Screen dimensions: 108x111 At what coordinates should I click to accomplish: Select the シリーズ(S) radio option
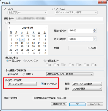tap(25, 61)
